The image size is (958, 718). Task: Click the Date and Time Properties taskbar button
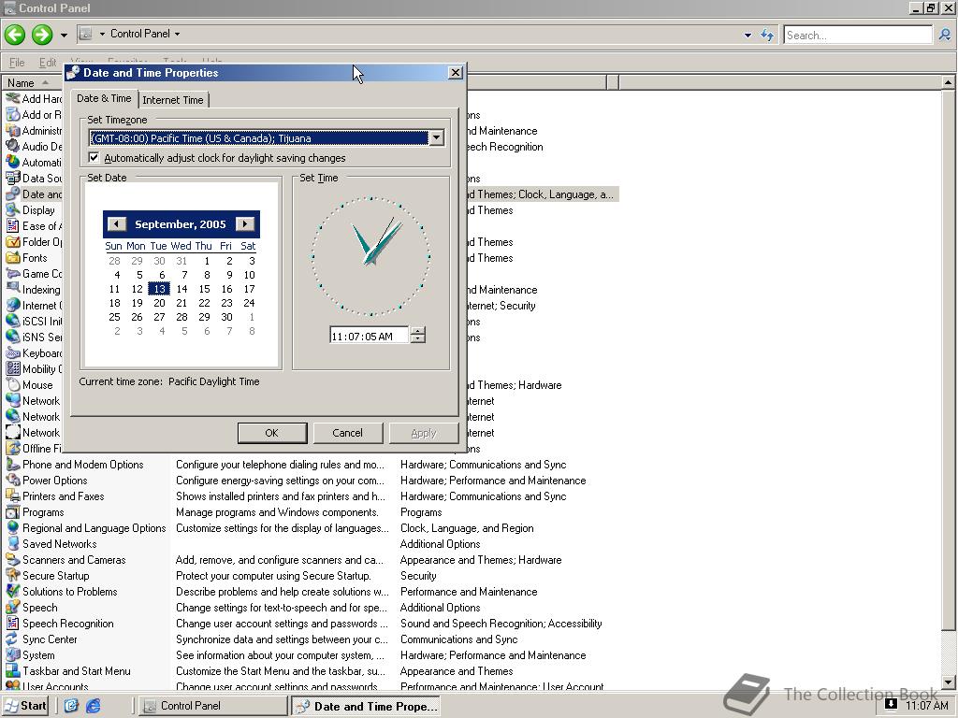pyautogui.click(x=366, y=707)
